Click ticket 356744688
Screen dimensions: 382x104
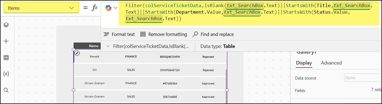[170, 97]
